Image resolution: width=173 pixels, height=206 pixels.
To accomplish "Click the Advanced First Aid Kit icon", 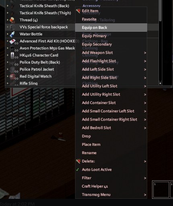I will coord(12,41).
